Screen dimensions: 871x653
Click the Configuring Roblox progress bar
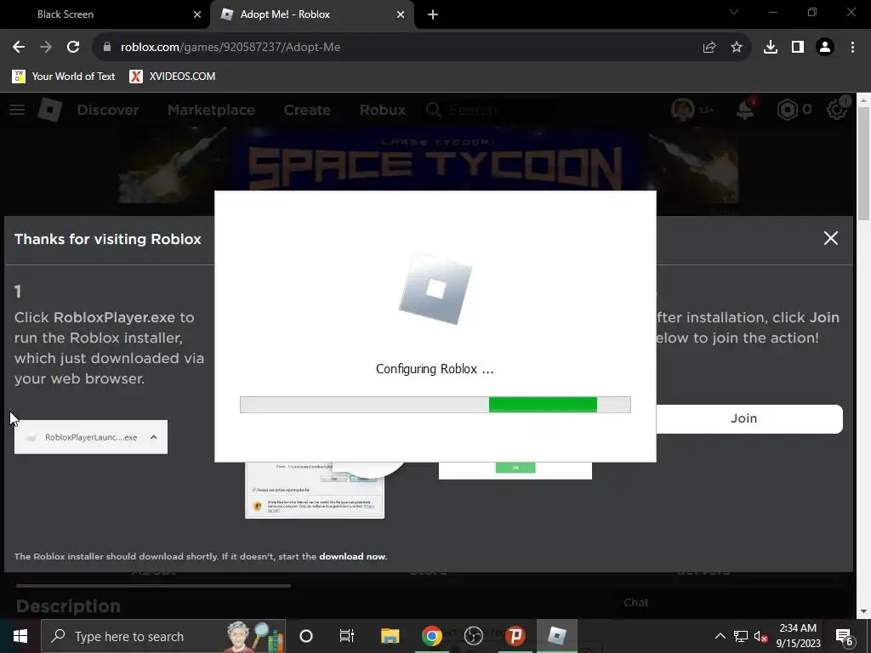point(435,405)
